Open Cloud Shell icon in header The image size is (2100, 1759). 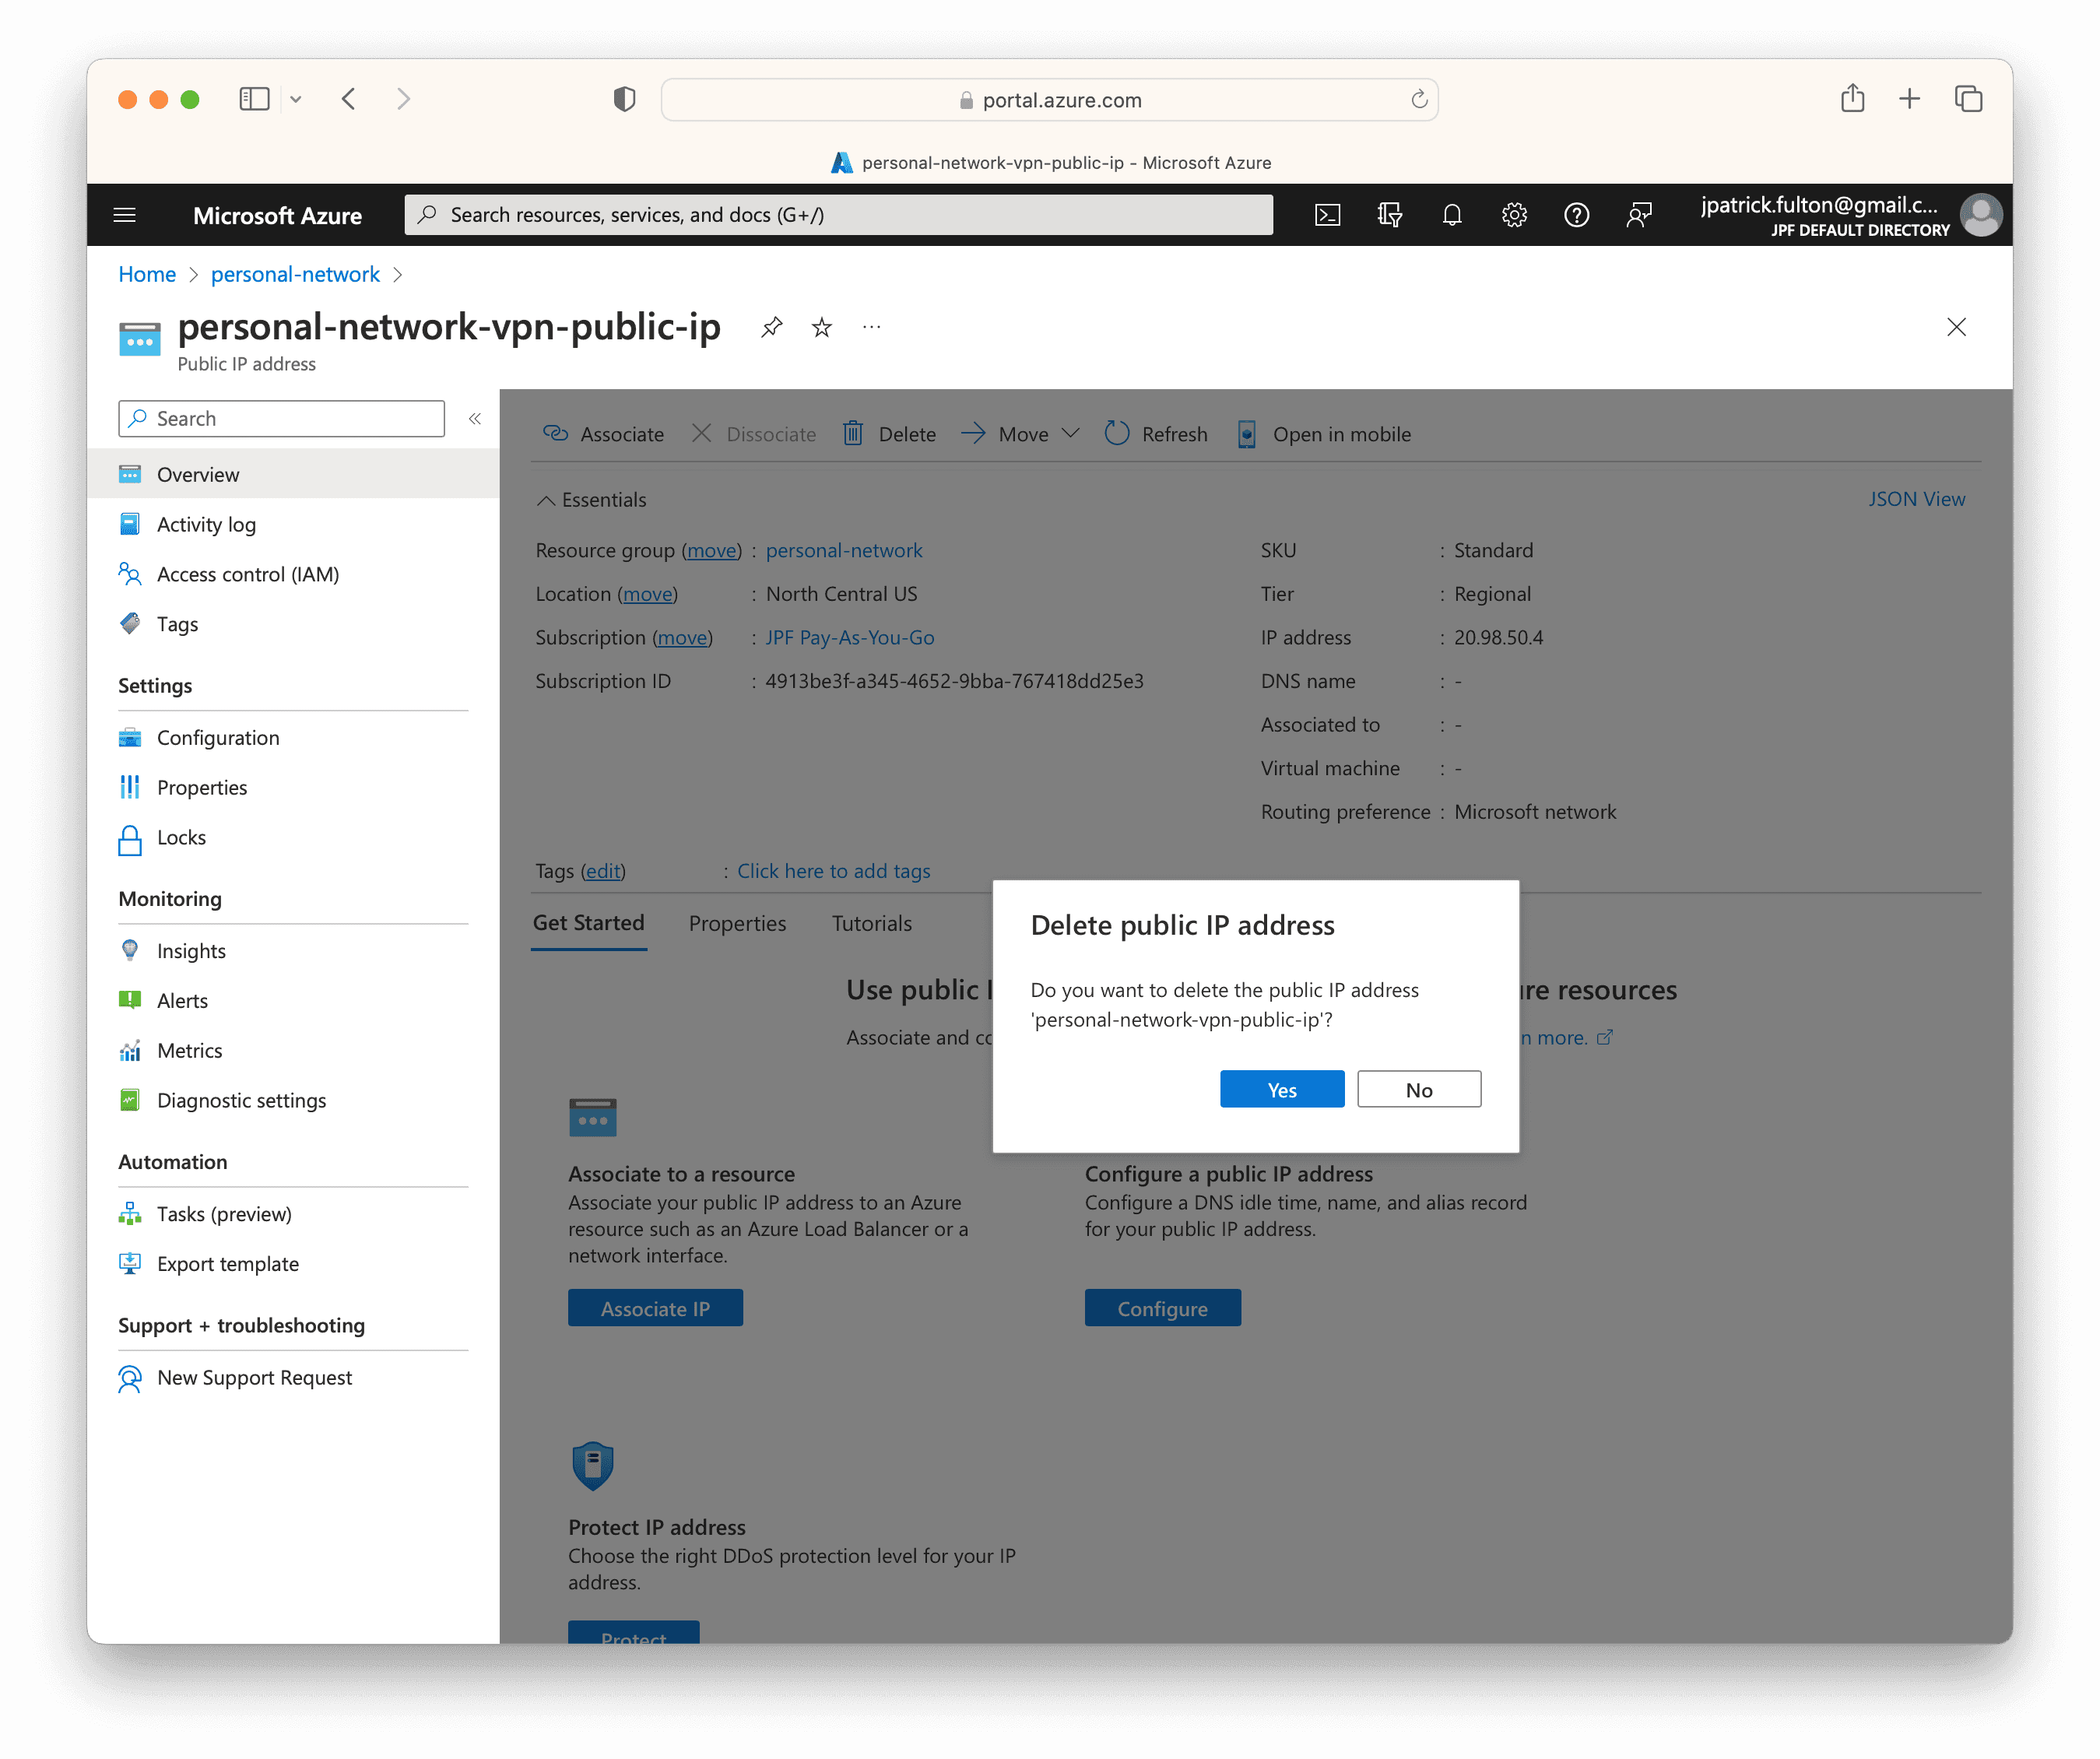click(x=1327, y=215)
